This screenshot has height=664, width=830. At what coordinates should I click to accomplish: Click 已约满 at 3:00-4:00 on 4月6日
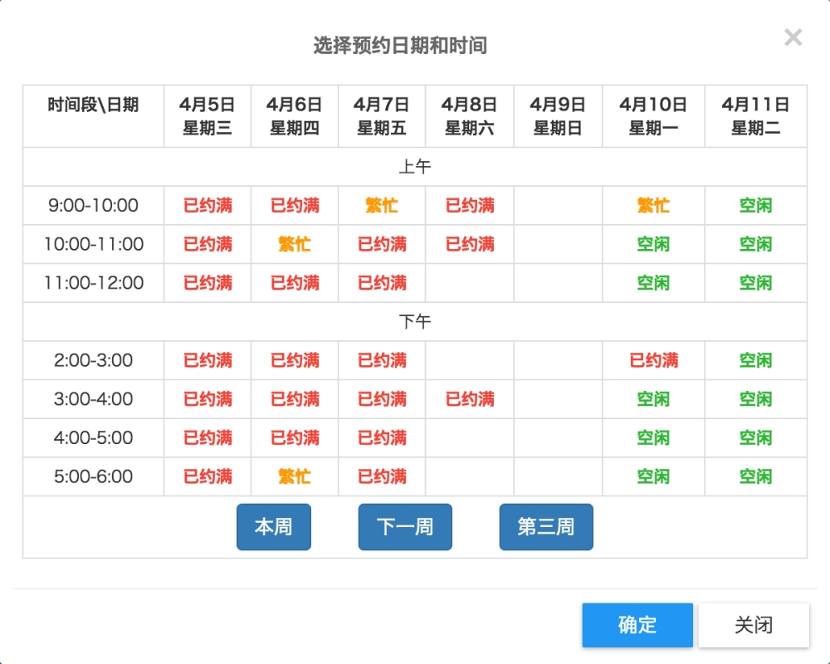(x=295, y=398)
